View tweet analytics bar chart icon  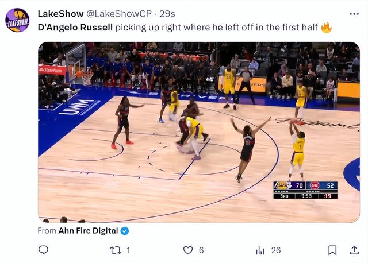(260, 250)
